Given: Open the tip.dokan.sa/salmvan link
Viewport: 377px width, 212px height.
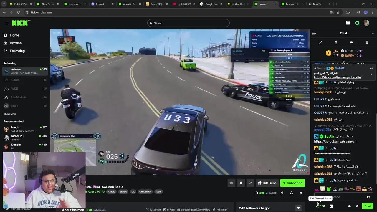Looking at the screenshot, I should click(335, 141).
